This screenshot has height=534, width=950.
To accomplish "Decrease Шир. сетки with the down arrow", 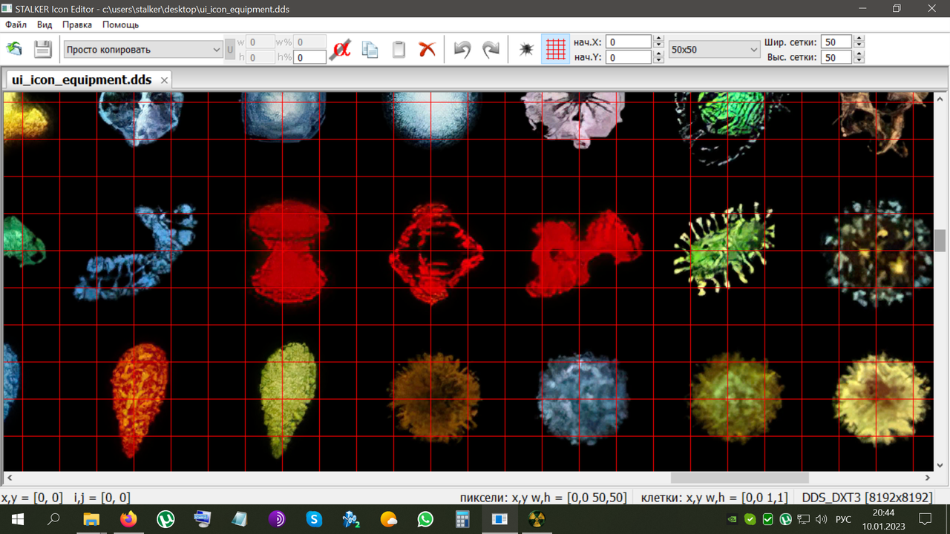I will coord(859,45).
